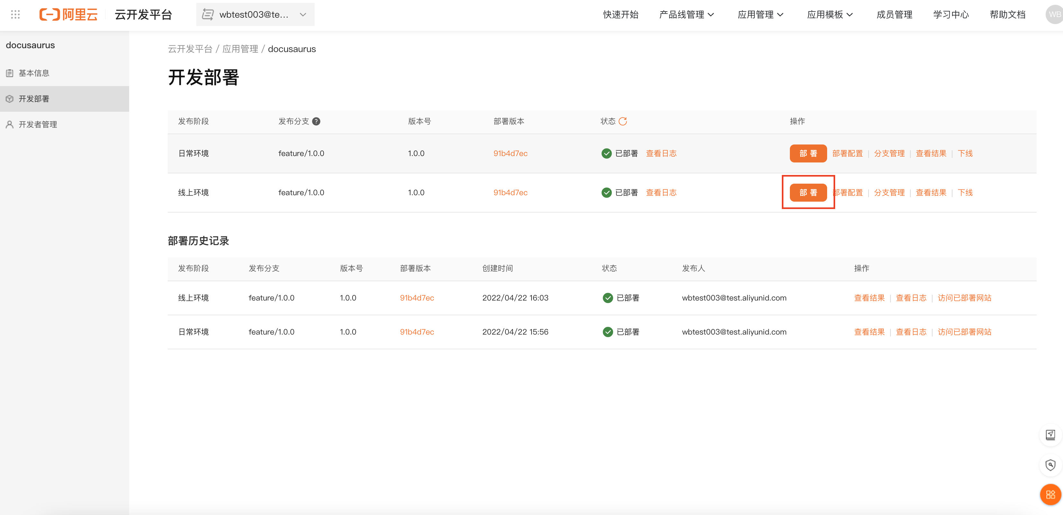Click 2022/04/22 15:56 creation time
The height and width of the screenshot is (515, 1063).
coord(515,332)
